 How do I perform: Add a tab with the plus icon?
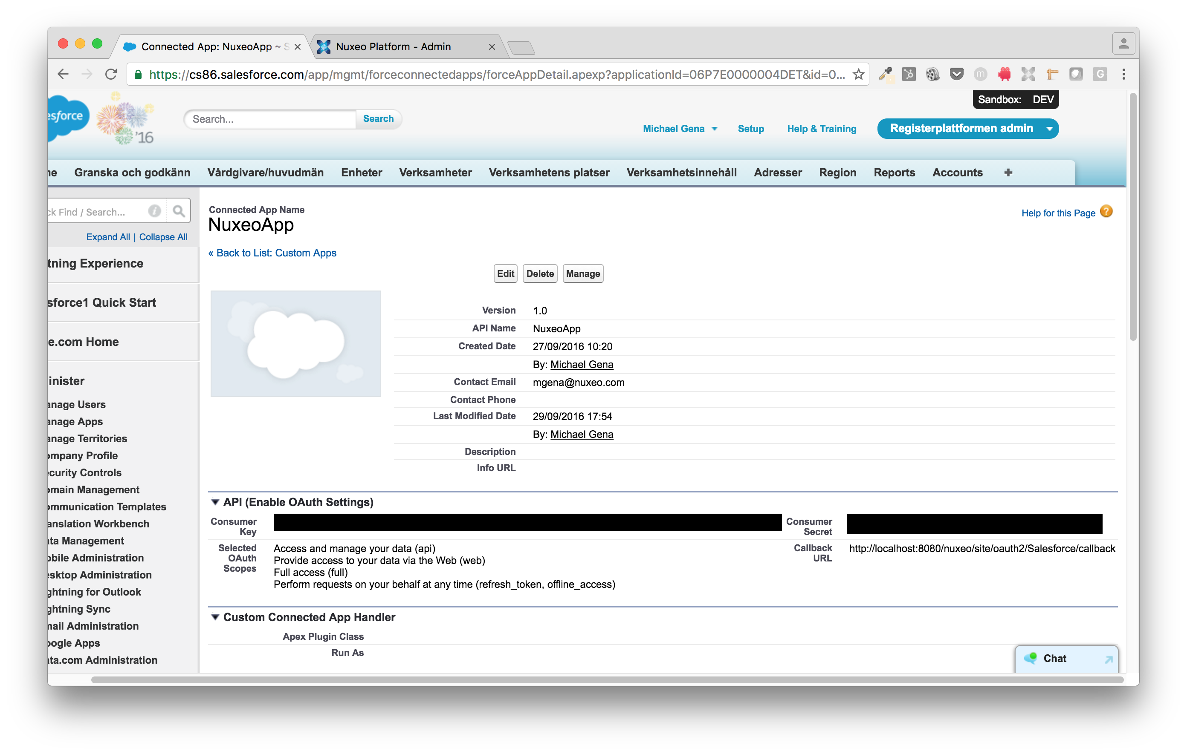tap(1008, 173)
